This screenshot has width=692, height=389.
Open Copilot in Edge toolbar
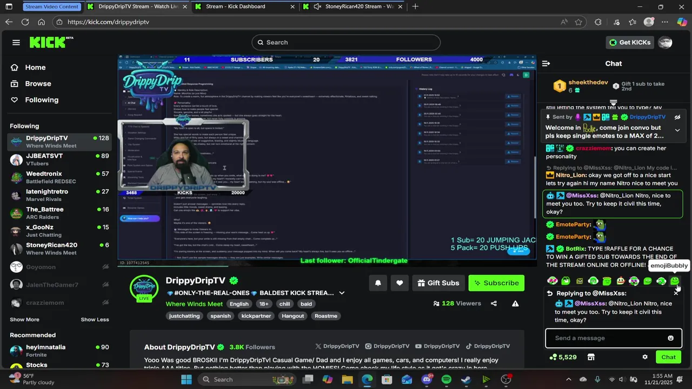682,22
